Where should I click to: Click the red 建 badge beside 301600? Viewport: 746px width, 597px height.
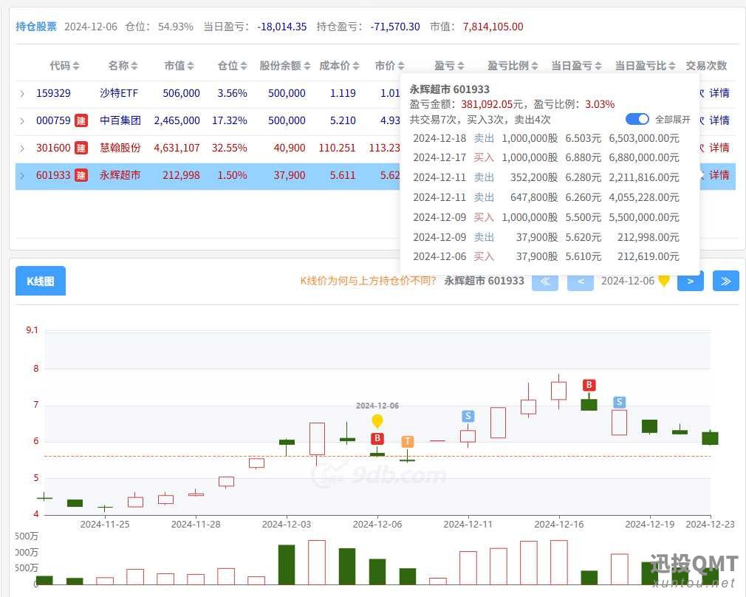point(81,148)
